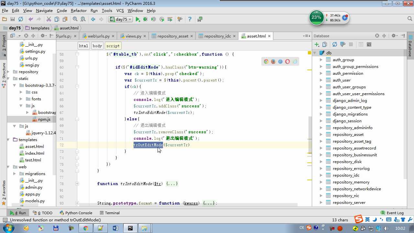Click the Replace toolbar icon

83,19
